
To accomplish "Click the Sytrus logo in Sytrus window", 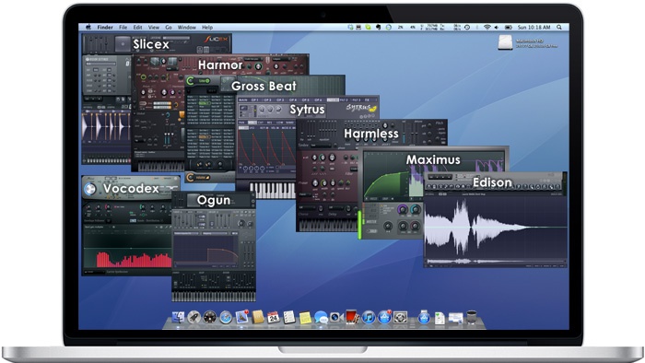I will pos(361,108).
